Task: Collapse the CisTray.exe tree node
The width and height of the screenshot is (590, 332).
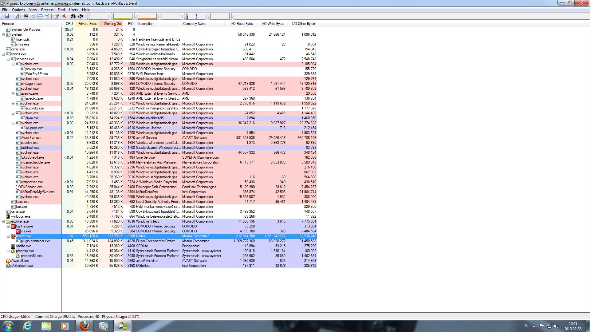Action: click(8, 226)
